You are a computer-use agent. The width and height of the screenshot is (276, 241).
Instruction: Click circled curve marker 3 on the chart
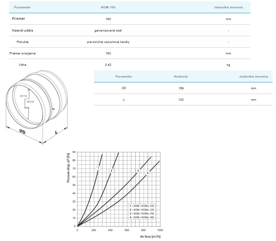click(x=138, y=171)
